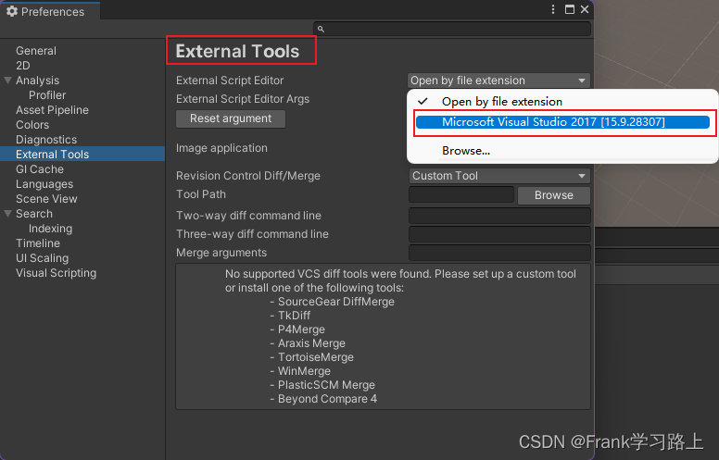Image resolution: width=719 pixels, height=460 pixels.
Task: Click the Merge arguments label
Action: coord(221,253)
